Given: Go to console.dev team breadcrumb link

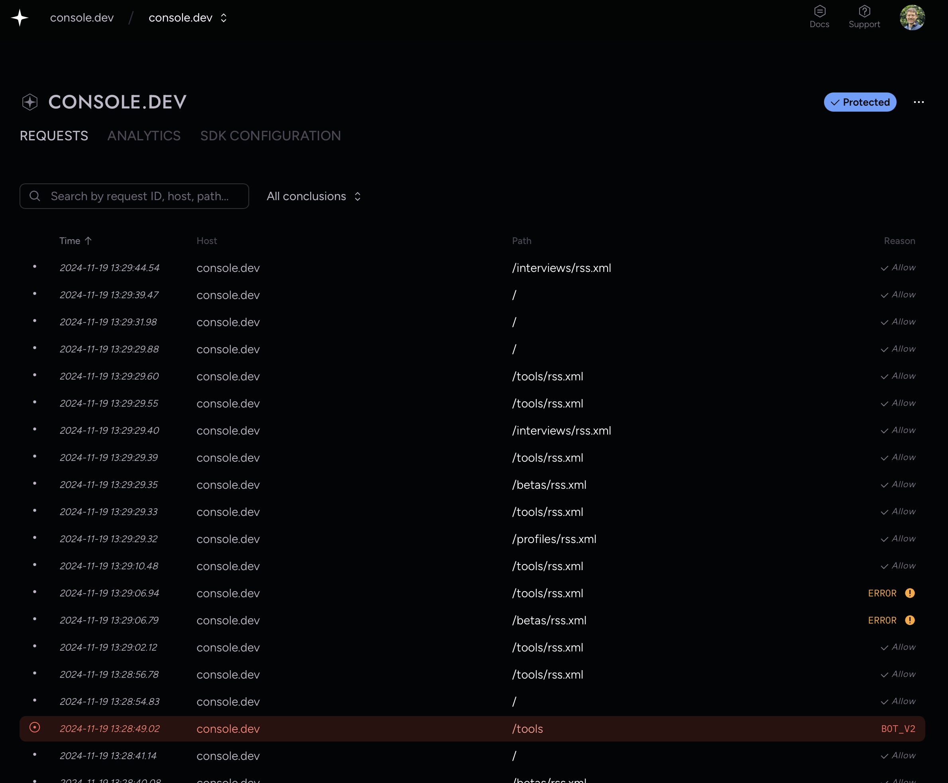Looking at the screenshot, I should point(82,18).
